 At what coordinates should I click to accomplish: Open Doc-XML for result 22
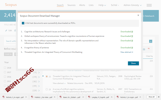click(x=89, y=83)
